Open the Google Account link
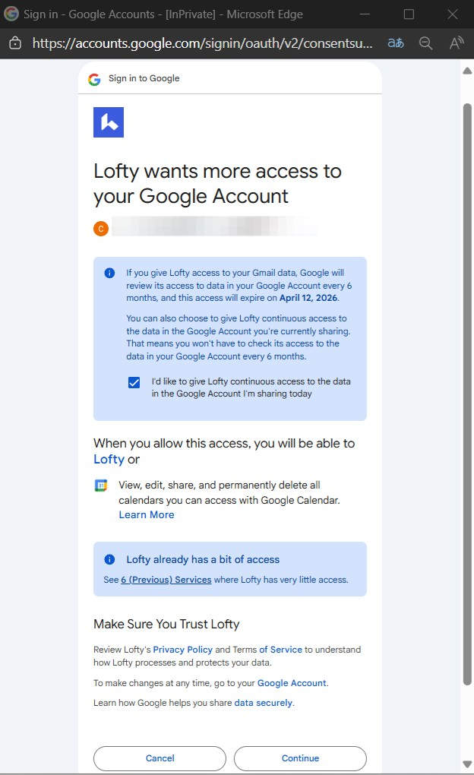Screen dimensions: 474x775 pos(292,683)
